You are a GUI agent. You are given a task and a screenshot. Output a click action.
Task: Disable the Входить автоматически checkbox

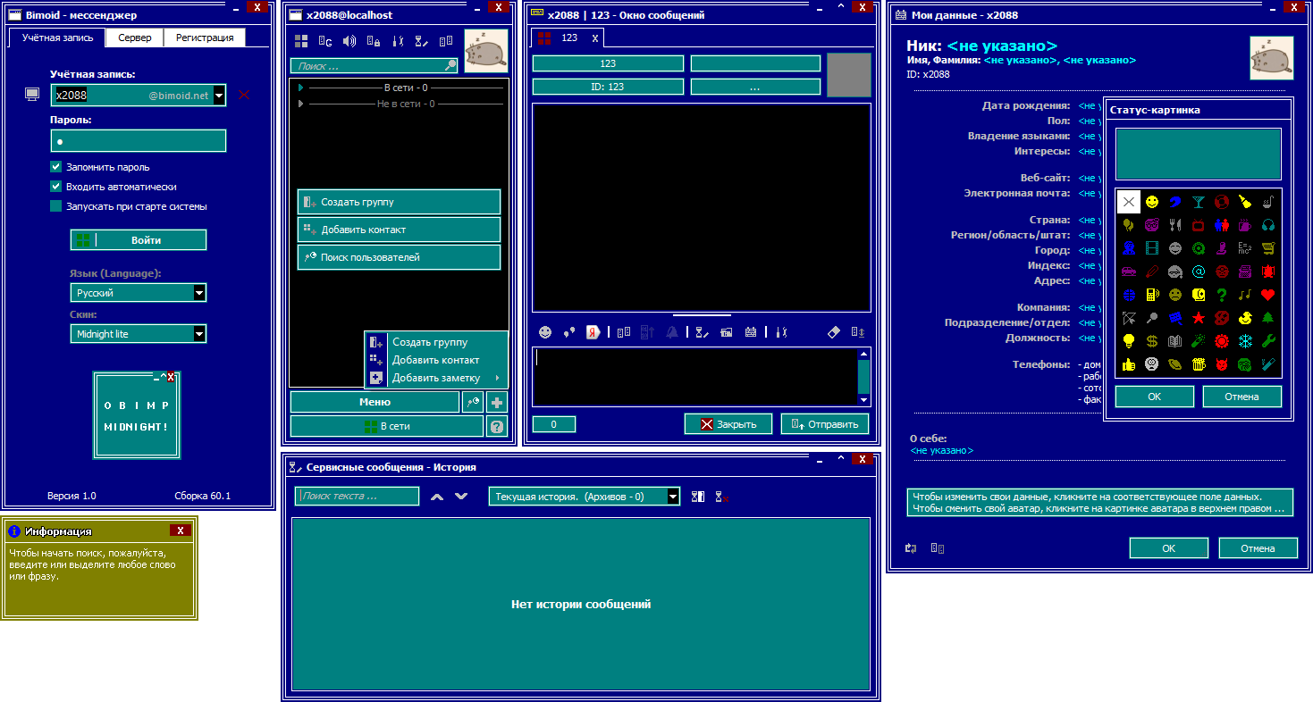(x=56, y=187)
